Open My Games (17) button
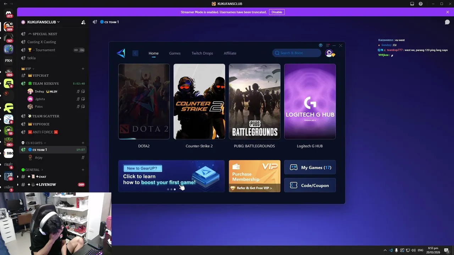Viewport: 454px width, 255px height. click(x=310, y=168)
